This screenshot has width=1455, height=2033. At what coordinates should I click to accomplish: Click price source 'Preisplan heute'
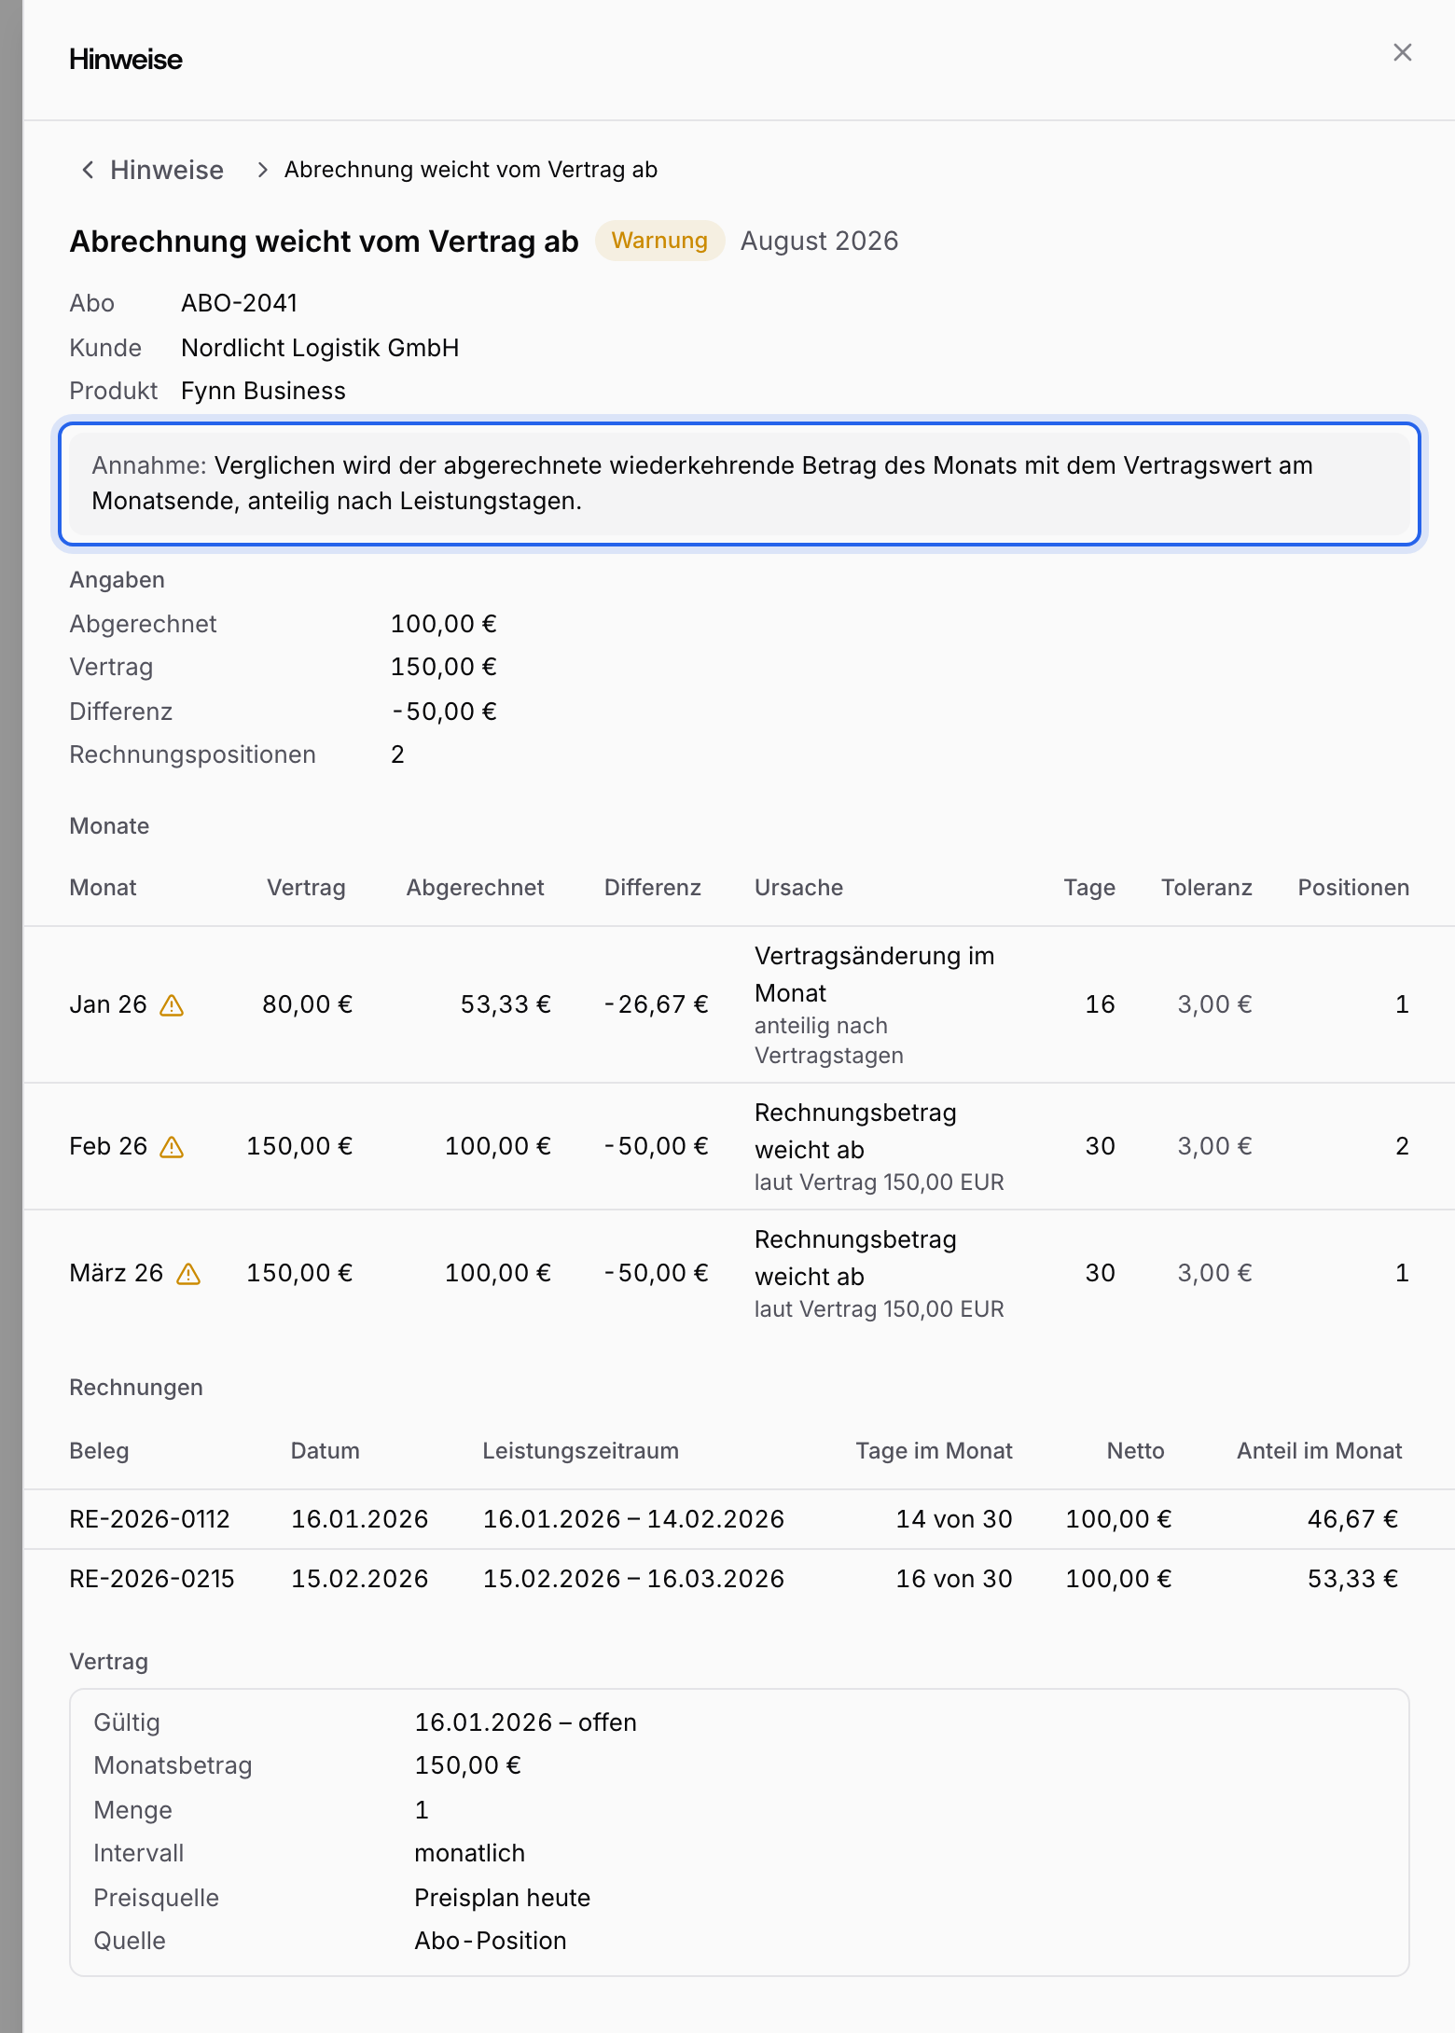click(503, 1898)
